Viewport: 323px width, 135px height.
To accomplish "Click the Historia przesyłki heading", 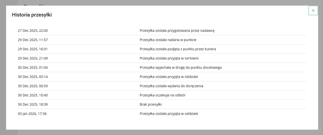I will click(x=32, y=15).
